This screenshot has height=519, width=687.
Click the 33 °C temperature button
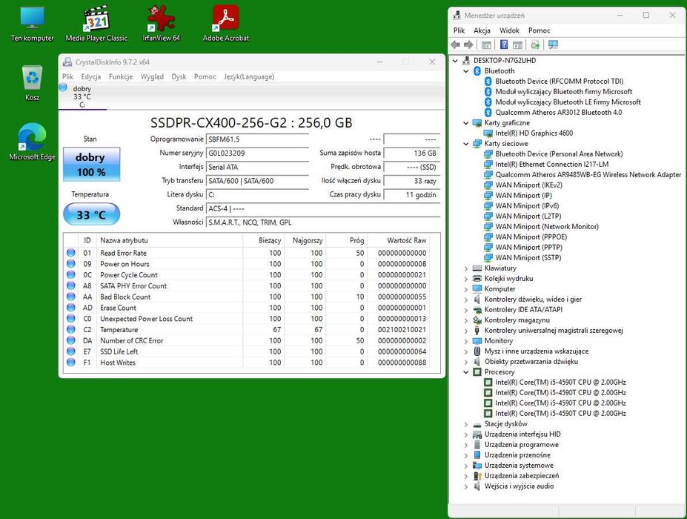coord(92,214)
